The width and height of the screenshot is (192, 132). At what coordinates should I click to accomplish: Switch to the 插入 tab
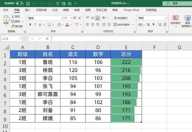[x=27, y=10]
